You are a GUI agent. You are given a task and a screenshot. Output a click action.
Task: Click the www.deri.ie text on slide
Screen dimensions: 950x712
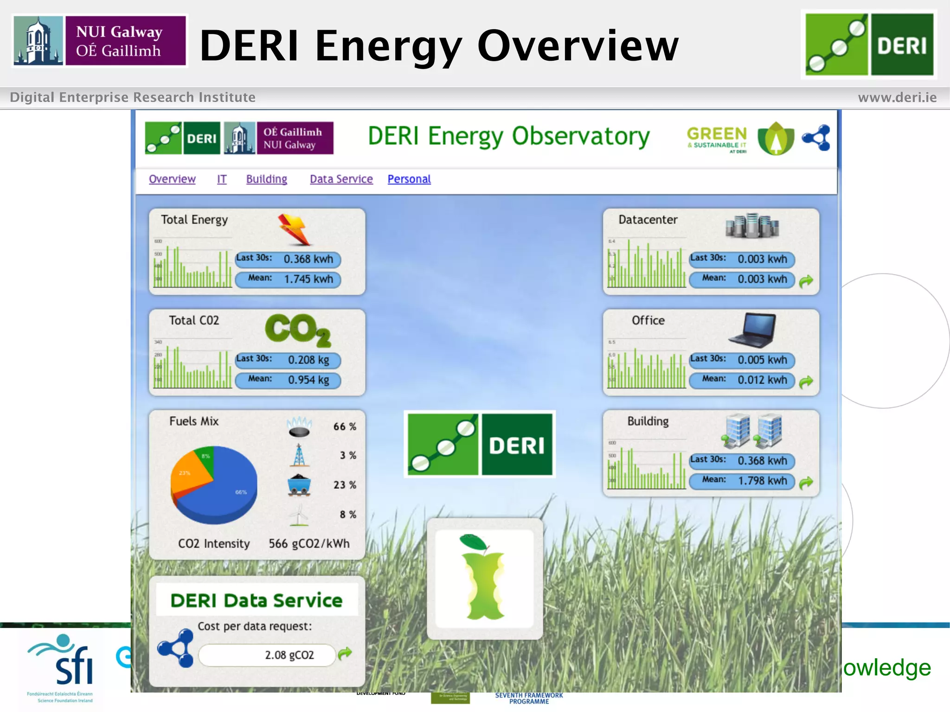click(x=897, y=97)
